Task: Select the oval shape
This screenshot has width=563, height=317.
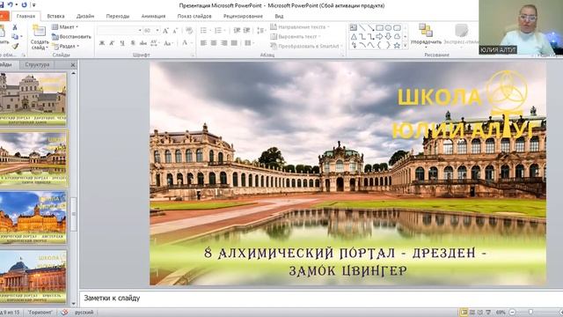Action: point(388,27)
